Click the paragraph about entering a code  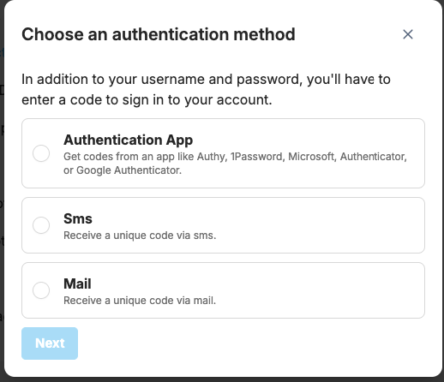click(206, 90)
